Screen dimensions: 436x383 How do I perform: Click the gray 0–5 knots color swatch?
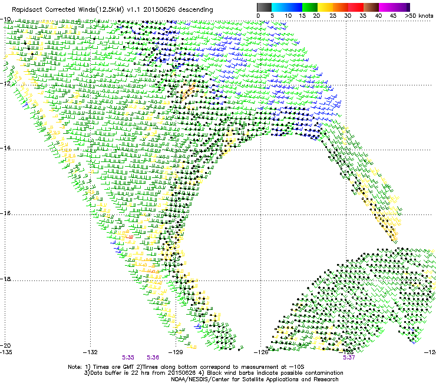(264, 7)
